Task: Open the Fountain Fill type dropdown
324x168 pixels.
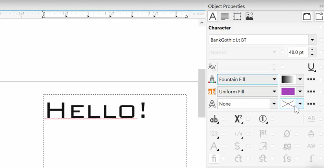Action: tap(248, 79)
